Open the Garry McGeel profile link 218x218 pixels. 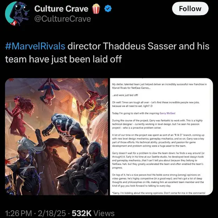click(x=167, y=113)
